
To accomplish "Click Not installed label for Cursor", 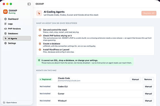I will click(x=45, y=94).
